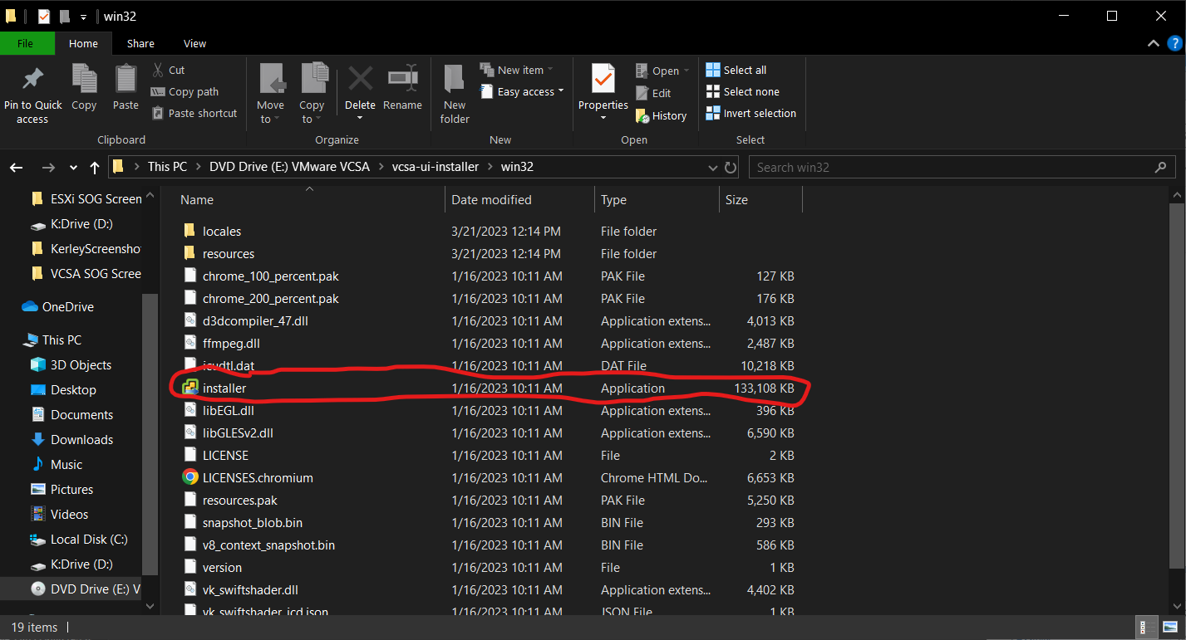The height and width of the screenshot is (640, 1186).
Task: Click the History icon
Action: click(642, 115)
